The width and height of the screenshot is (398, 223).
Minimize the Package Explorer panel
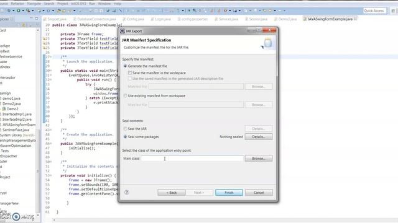coord(31,18)
